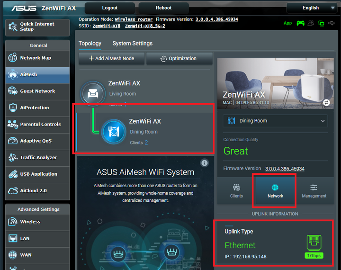
Task: Click the Reboot button
Action: [x=163, y=8]
